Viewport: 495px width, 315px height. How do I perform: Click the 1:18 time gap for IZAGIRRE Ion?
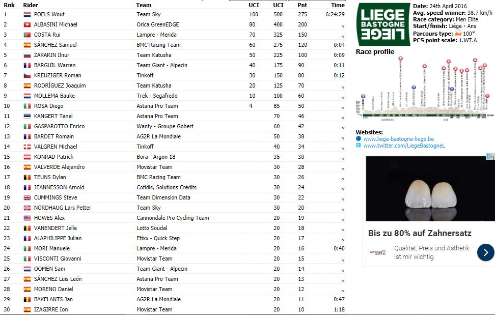pyautogui.click(x=339, y=309)
